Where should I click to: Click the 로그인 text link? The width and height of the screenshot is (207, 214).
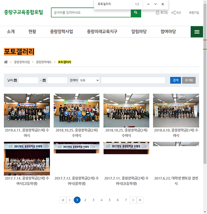[164, 13]
